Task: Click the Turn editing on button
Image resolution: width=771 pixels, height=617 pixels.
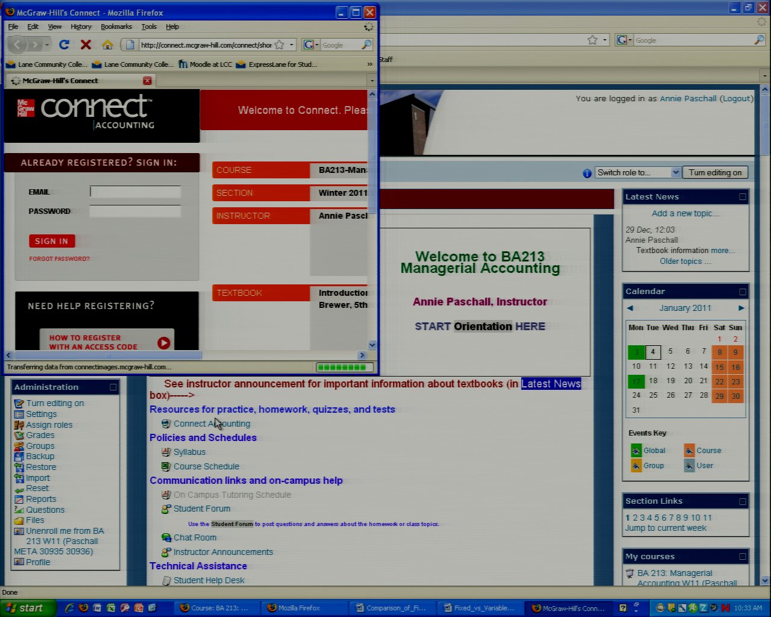Action: pyautogui.click(x=715, y=173)
